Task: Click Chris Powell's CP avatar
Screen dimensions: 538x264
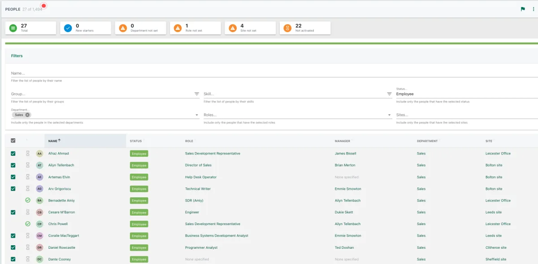Action: (x=39, y=224)
